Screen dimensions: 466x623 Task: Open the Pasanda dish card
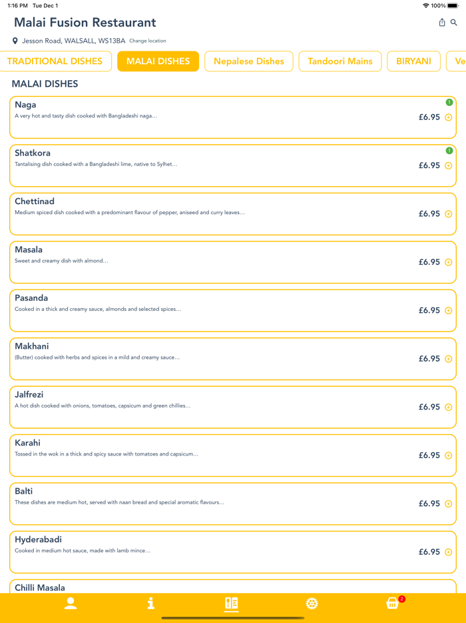click(200, 310)
